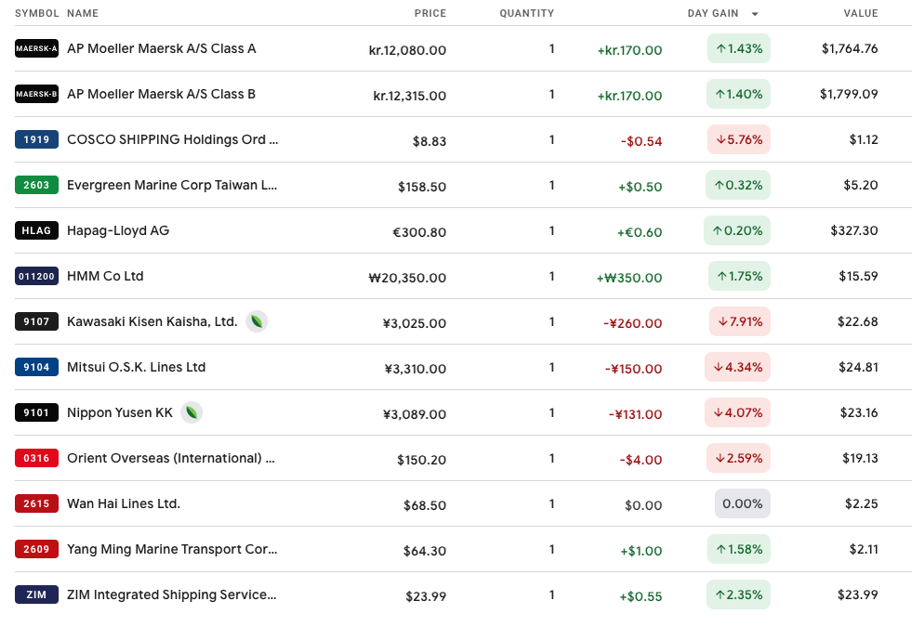Click the 1.75% gain badge for HMM
This screenshot has height=627, width=912.
click(739, 276)
